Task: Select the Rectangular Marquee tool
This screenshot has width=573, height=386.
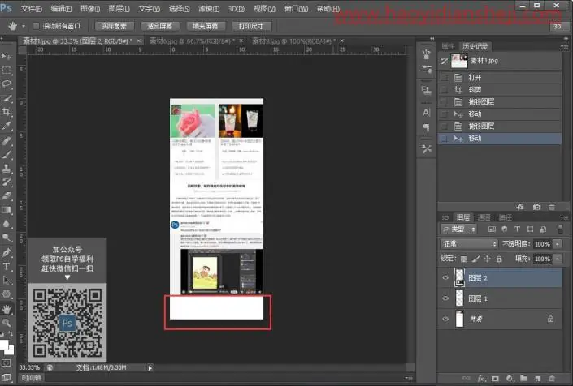Action: click(7, 70)
